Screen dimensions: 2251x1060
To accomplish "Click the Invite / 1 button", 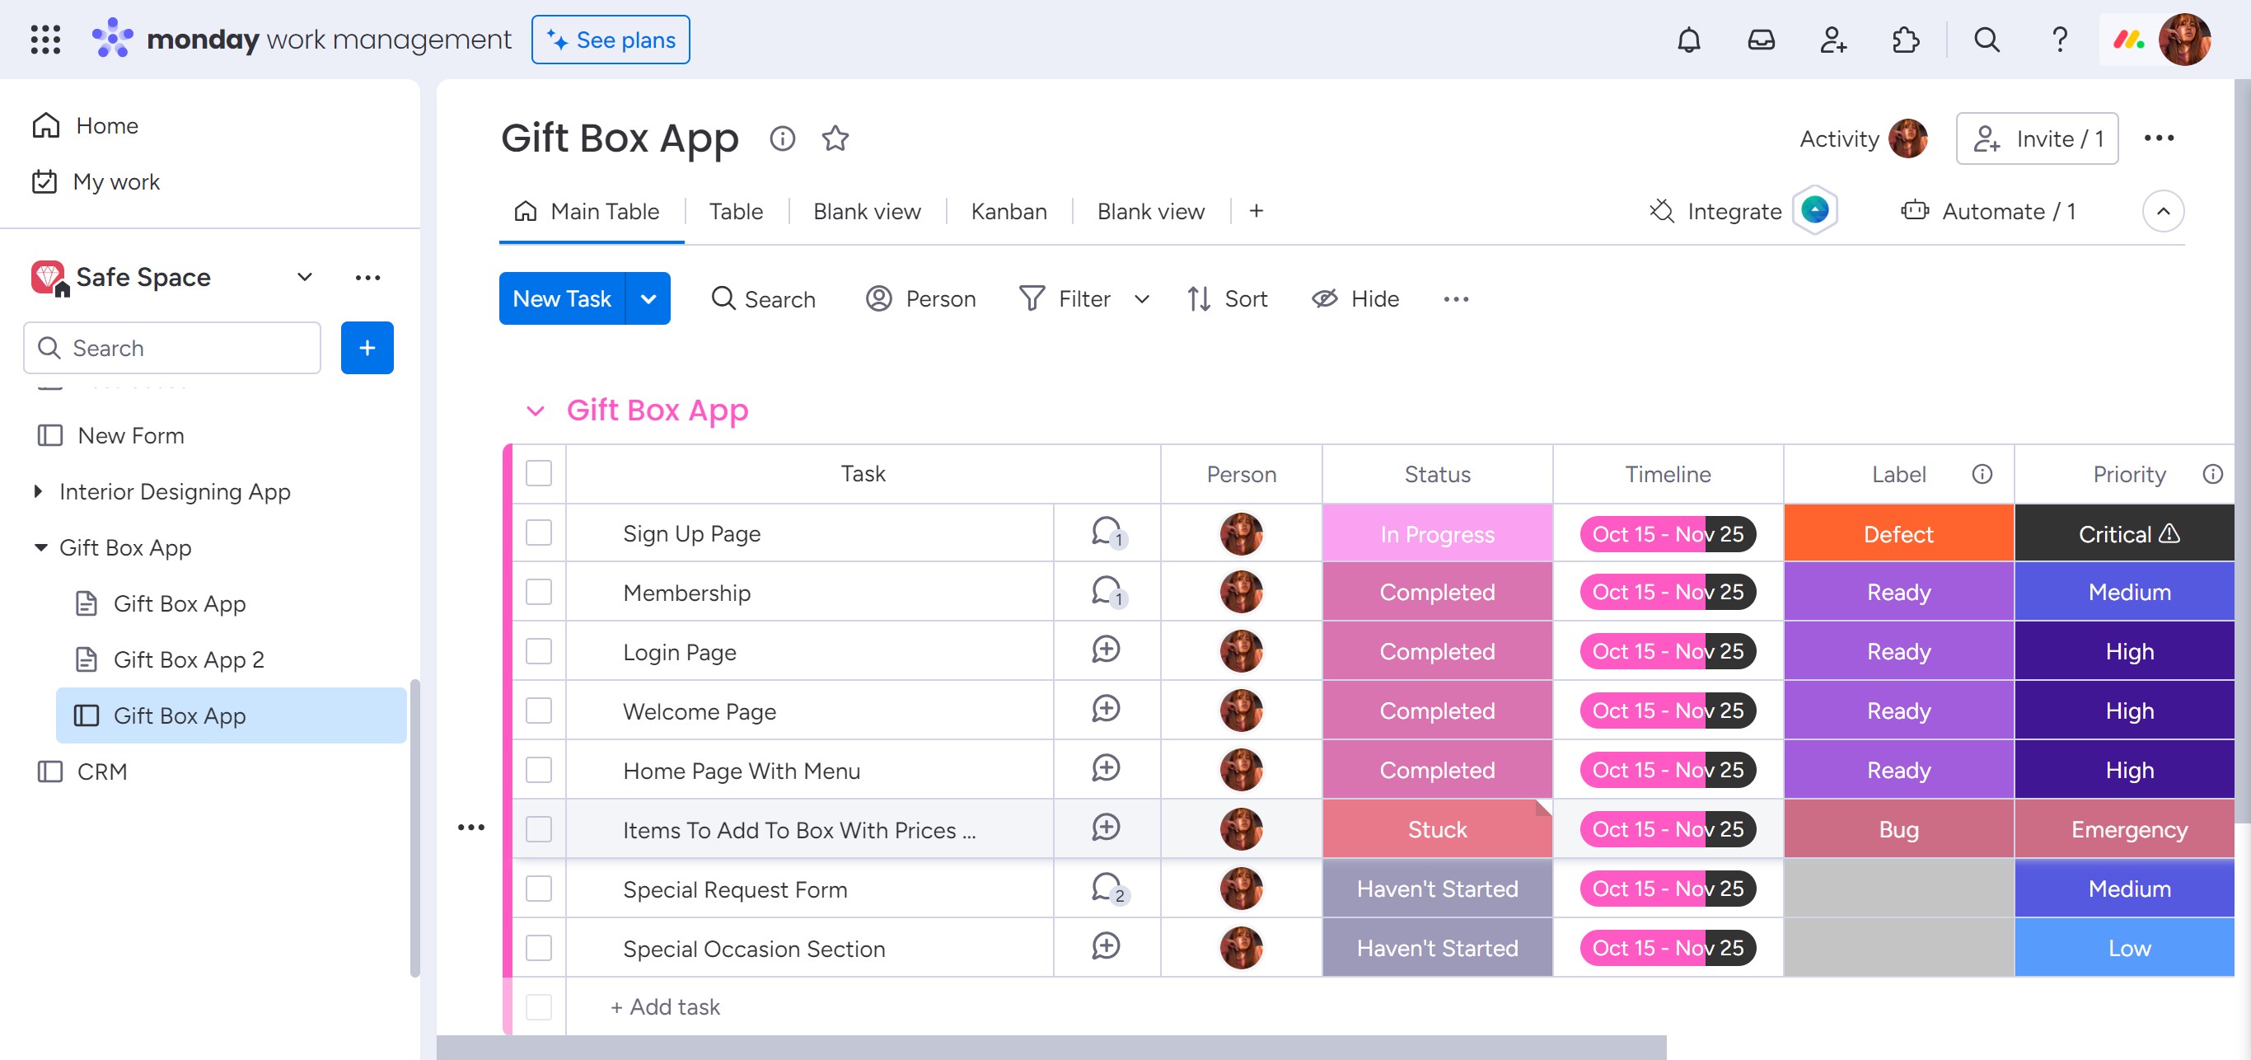I will (x=2036, y=138).
